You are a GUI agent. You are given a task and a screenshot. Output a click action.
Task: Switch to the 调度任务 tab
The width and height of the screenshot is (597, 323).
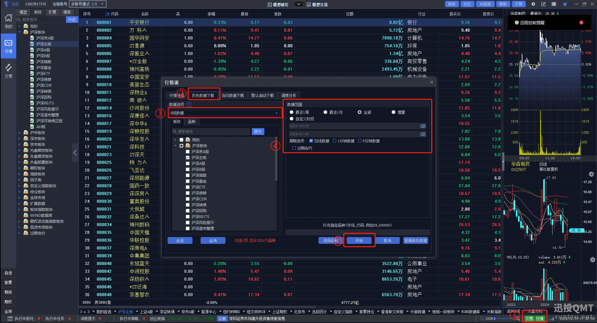(x=289, y=95)
